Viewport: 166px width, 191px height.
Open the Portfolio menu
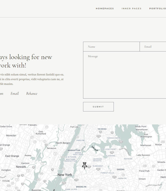pos(158,9)
